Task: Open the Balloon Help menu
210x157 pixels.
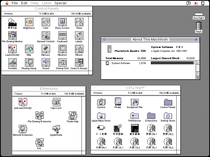Action: point(188,3)
